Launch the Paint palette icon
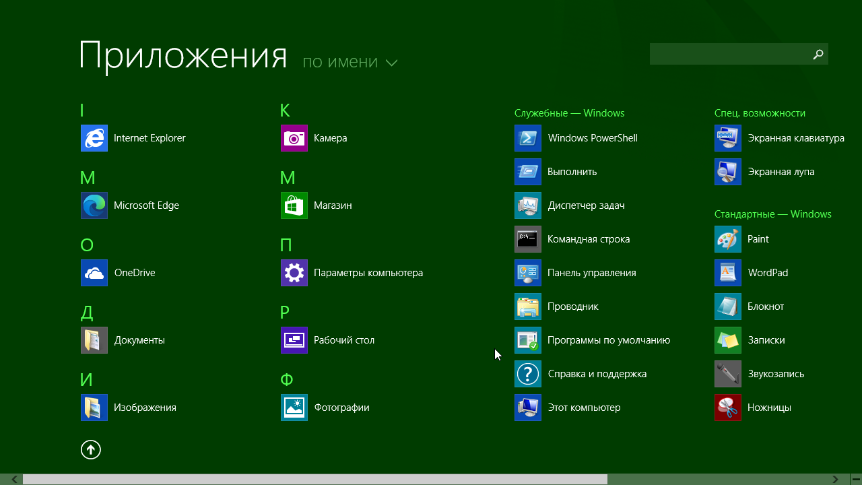The image size is (862, 485). point(728,239)
